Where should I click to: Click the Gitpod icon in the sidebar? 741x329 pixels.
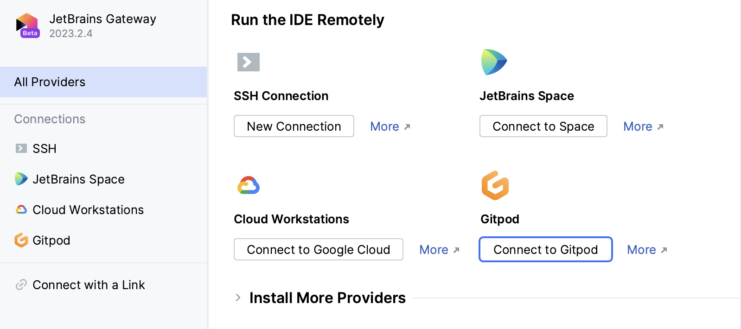(20, 240)
